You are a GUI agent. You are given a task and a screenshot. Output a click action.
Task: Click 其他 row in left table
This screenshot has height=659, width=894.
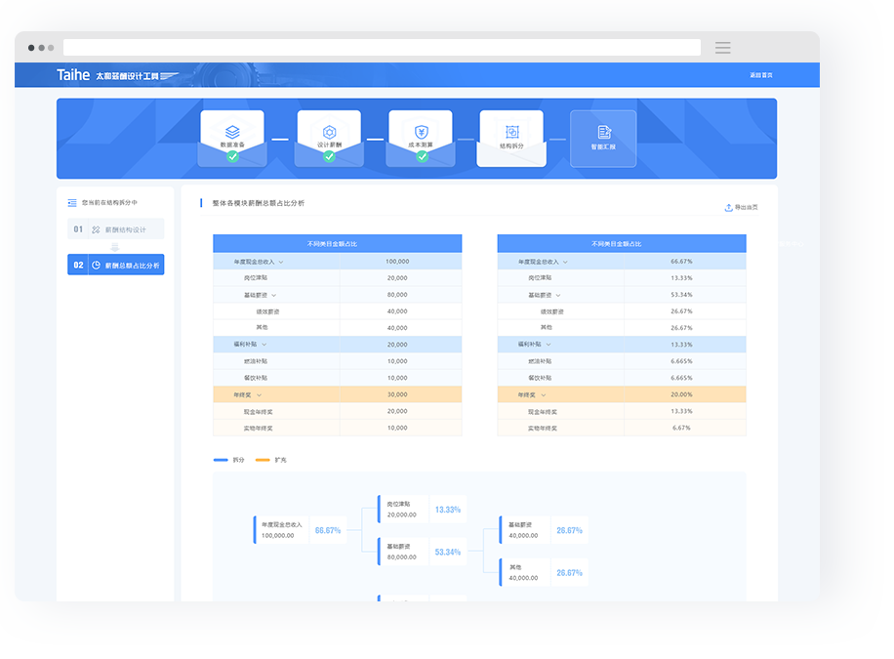(x=338, y=328)
